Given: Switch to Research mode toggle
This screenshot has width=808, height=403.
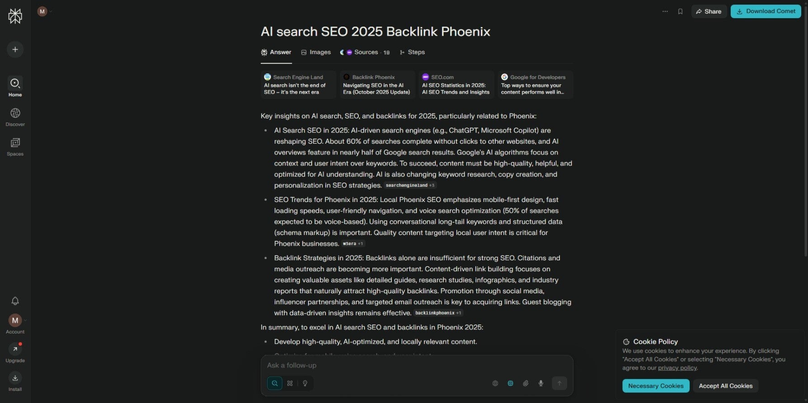Looking at the screenshot, I should click(290, 383).
